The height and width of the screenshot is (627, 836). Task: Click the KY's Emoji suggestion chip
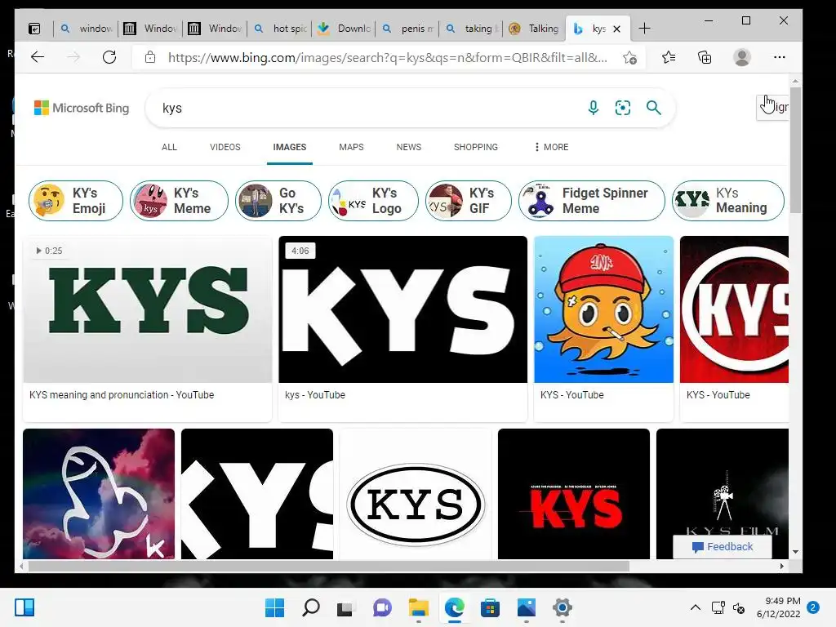pyautogui.click(x=76, y=201)
